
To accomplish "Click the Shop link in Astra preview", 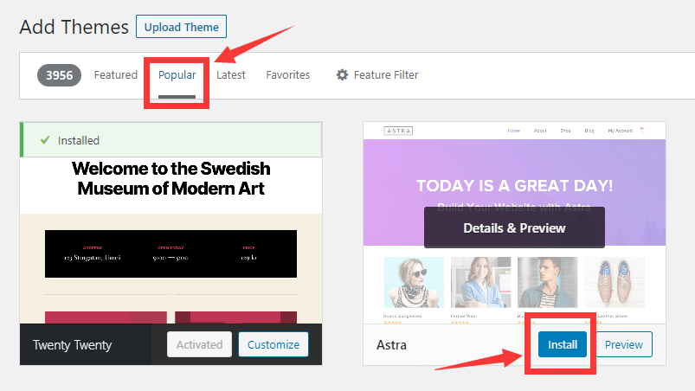I will coord(565,131).
